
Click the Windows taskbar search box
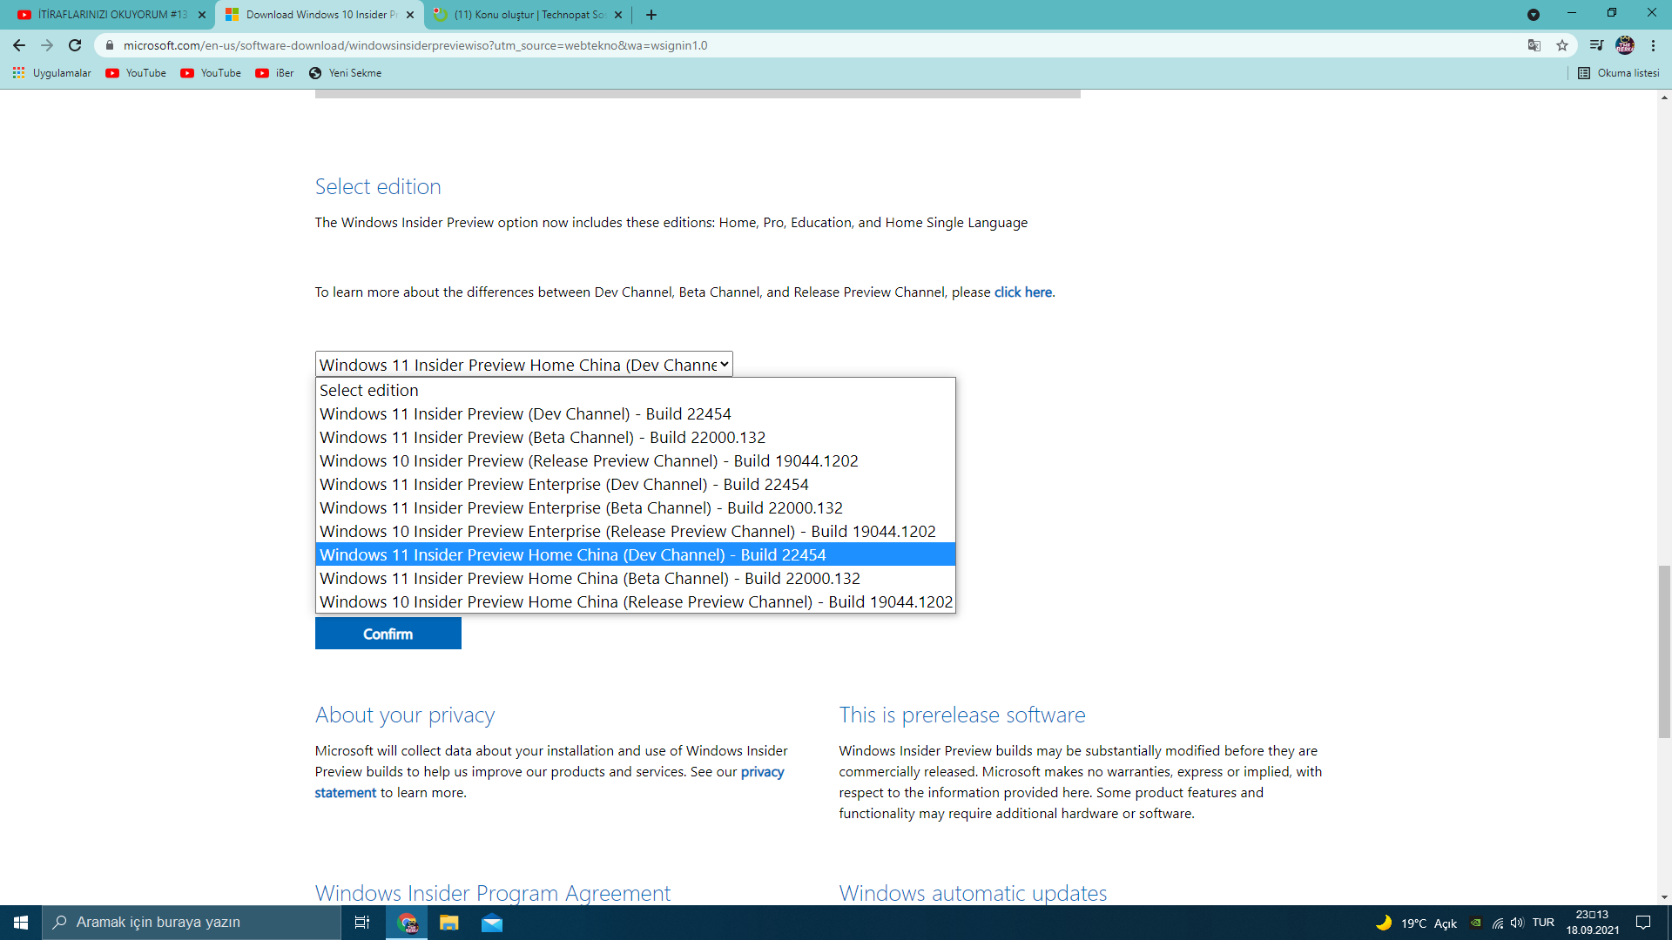192,923
